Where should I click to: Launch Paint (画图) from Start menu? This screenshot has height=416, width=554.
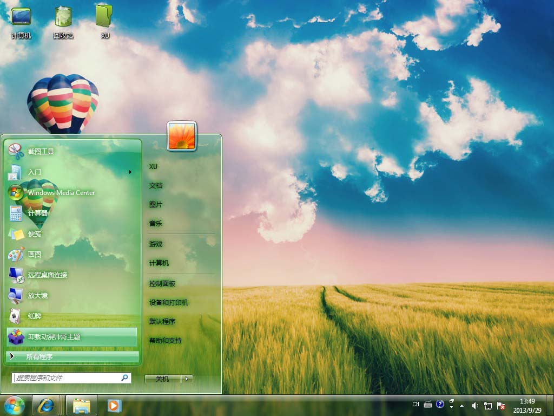(x=35, y=255)
